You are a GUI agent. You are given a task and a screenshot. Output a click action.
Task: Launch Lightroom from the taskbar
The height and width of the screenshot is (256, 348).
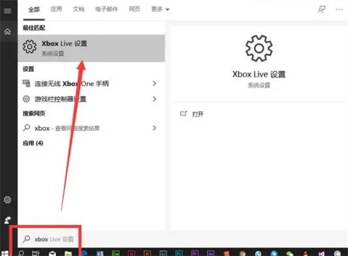point(163,253)
